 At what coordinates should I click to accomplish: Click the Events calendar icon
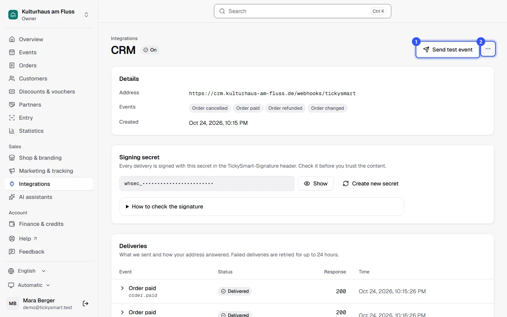click(12, 52)
